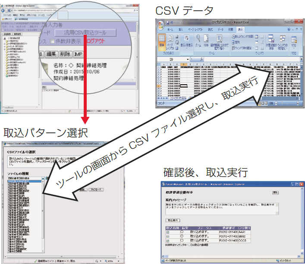Screen dimensions: 305x264
Task: Click the 取込実行 button in the confirmation window
Action: [x=173, y=221]
